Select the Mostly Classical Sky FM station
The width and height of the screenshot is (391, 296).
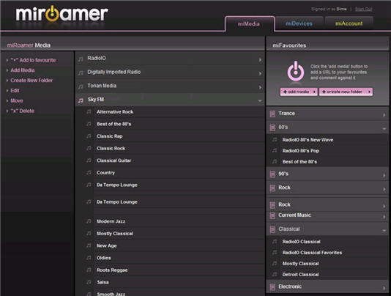point(115,234)
